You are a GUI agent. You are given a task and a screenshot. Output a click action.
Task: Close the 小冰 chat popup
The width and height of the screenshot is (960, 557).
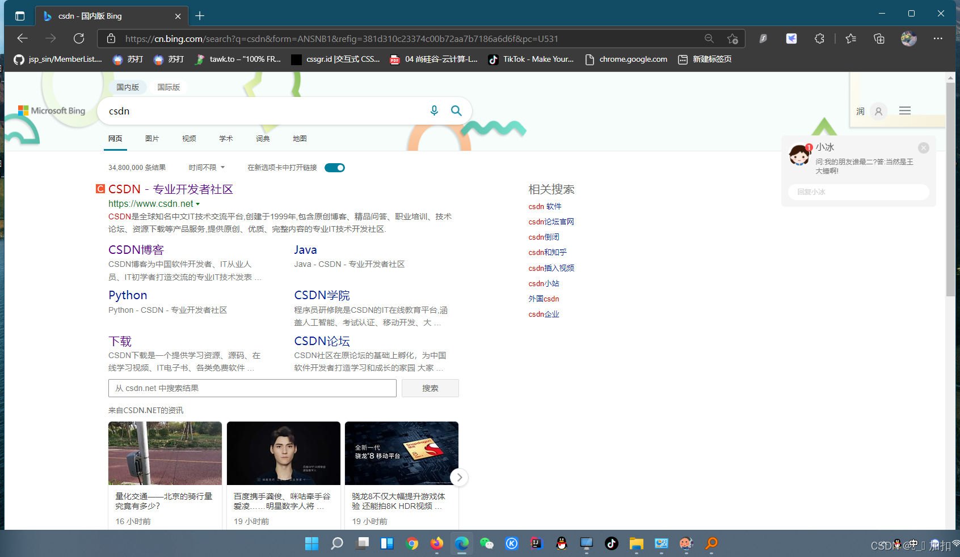coord(924,148)
